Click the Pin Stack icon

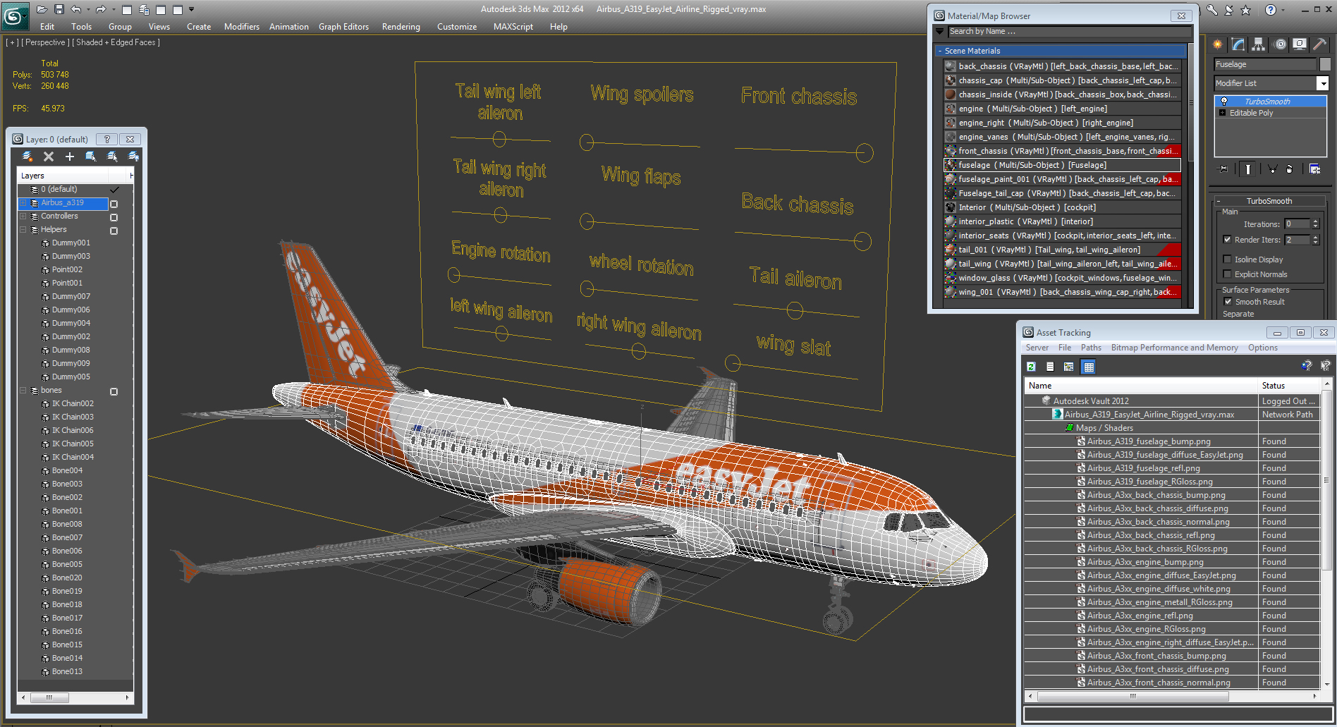tap(1223, 169)
